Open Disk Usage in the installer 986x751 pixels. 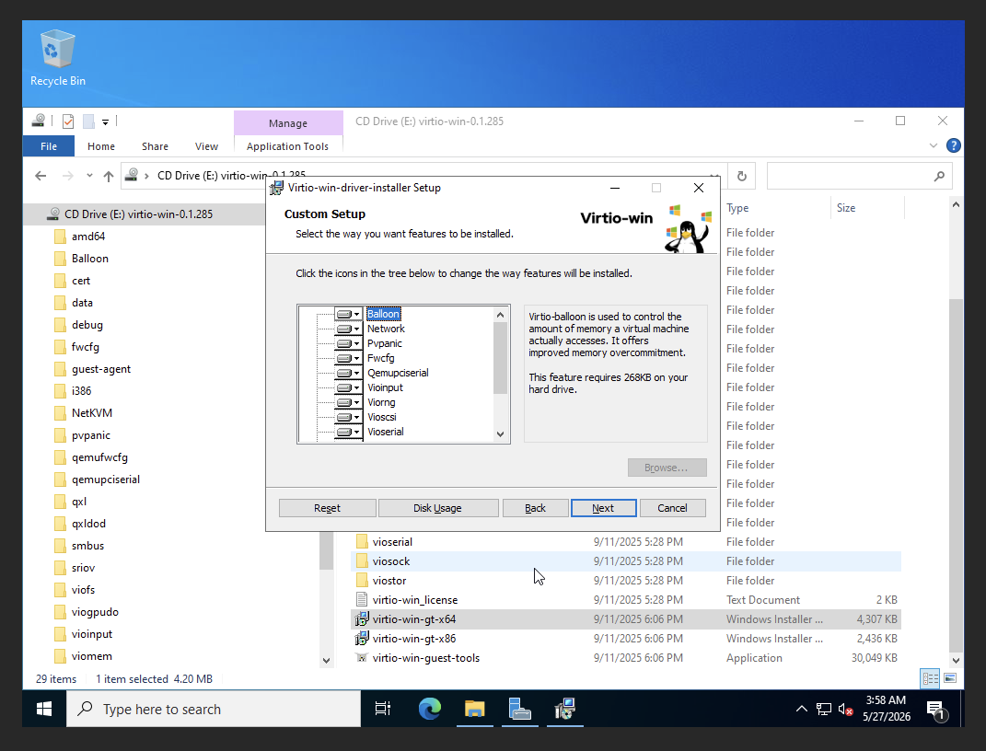point(437,508)
